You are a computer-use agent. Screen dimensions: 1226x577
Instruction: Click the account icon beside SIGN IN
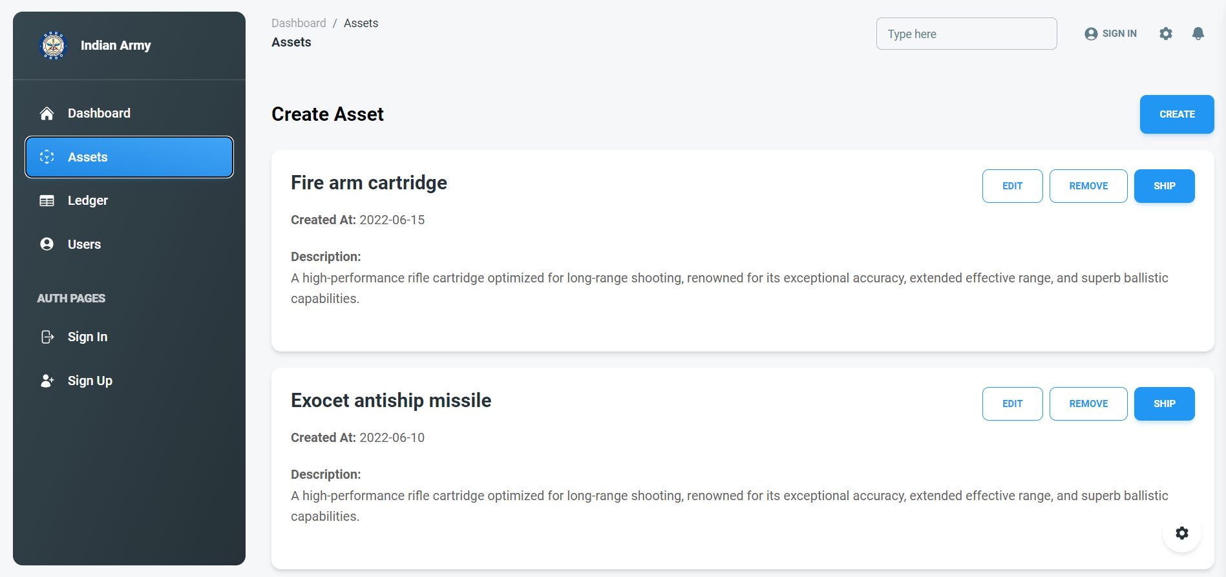(x=1091, y=34)
